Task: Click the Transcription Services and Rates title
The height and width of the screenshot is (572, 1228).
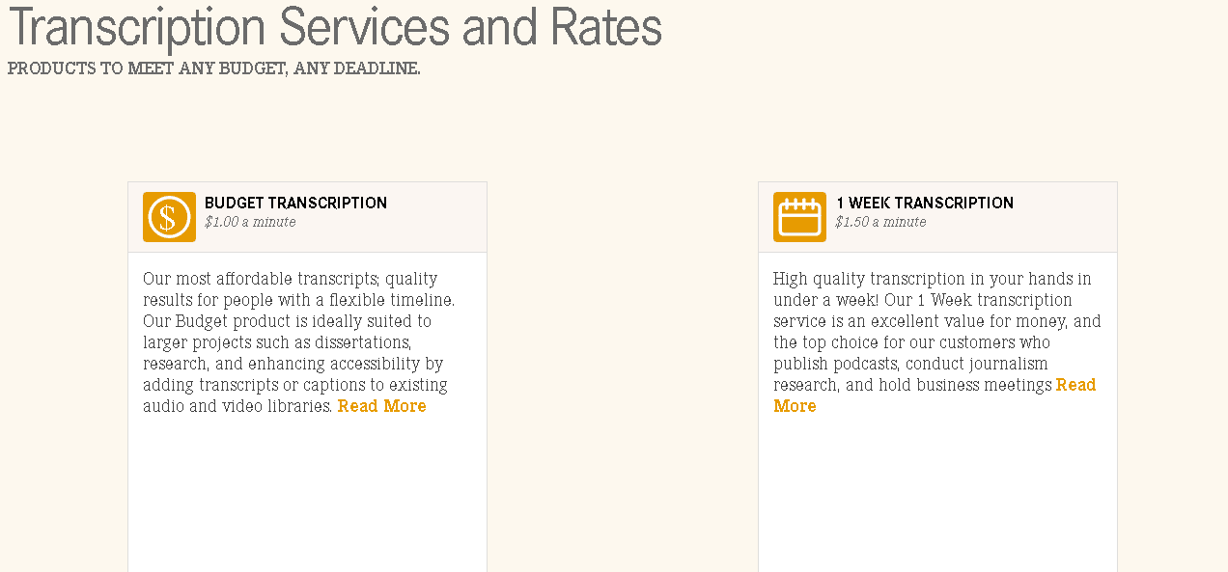Action: tap(335, 27)
